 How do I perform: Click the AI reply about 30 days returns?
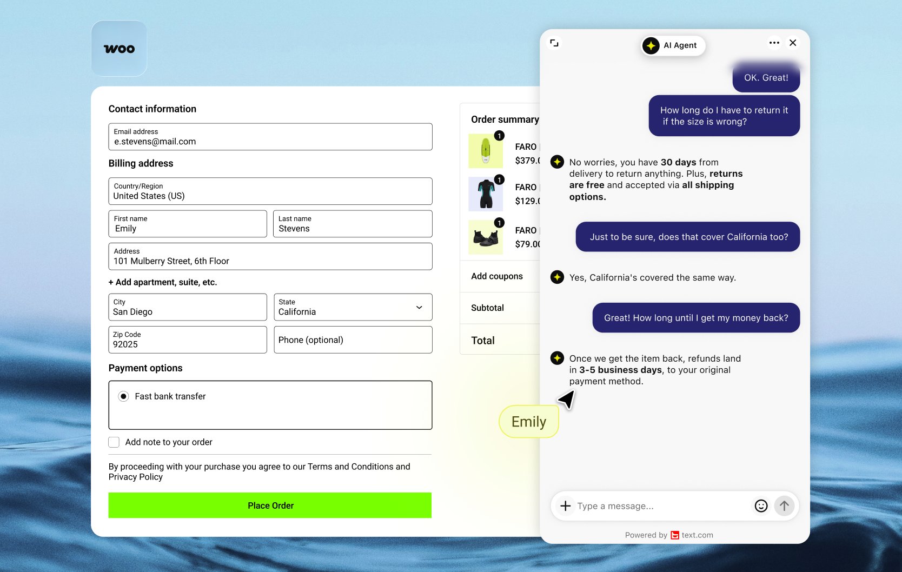pyautogui.click(x=656, y=179)
